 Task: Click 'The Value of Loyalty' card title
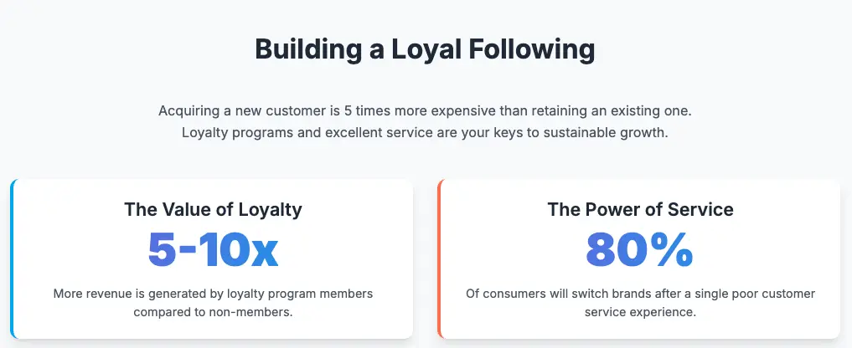(213, 210)
